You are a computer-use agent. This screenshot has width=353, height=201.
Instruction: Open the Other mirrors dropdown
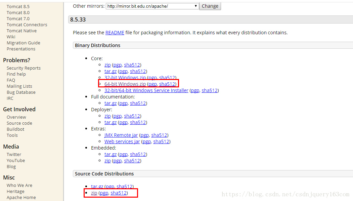(x=152, y=6)
